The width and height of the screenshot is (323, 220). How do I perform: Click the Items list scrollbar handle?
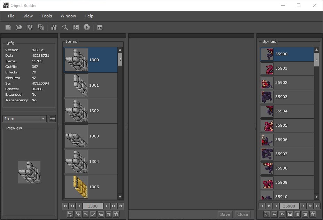(x=120, y=60)
